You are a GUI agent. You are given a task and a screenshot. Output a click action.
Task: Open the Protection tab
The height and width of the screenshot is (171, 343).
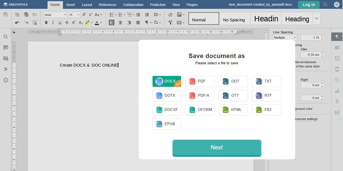[x=158, y=5]
